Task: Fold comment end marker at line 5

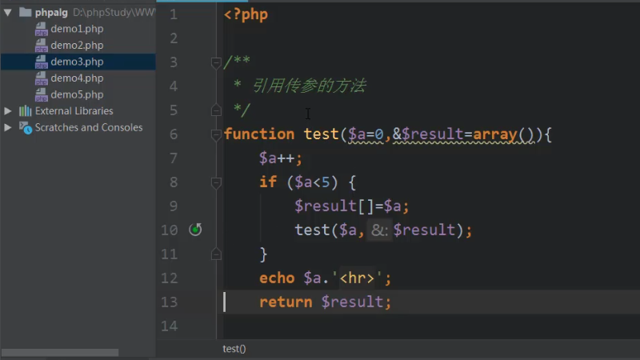Action: pyautogui.click(x=216, y=110)
